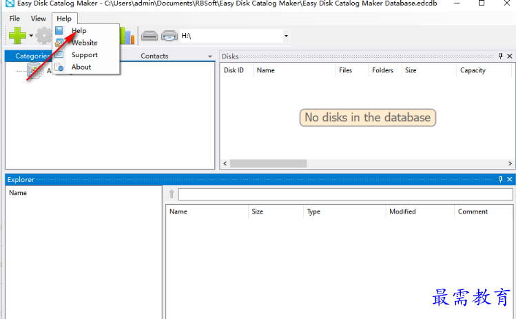Close the open Help menu
Viewport: 516px width, 319px height.
click(64, 19)
